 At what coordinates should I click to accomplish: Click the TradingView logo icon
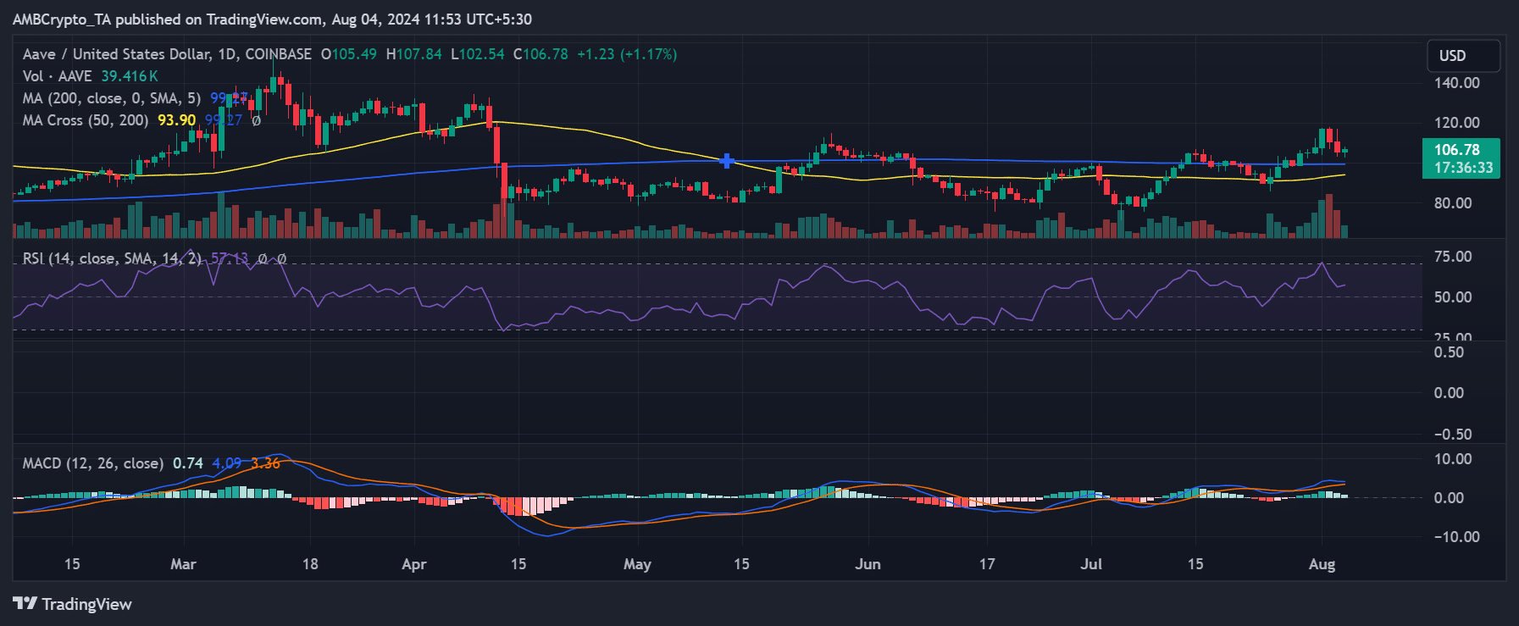click(x=25, y=604)
